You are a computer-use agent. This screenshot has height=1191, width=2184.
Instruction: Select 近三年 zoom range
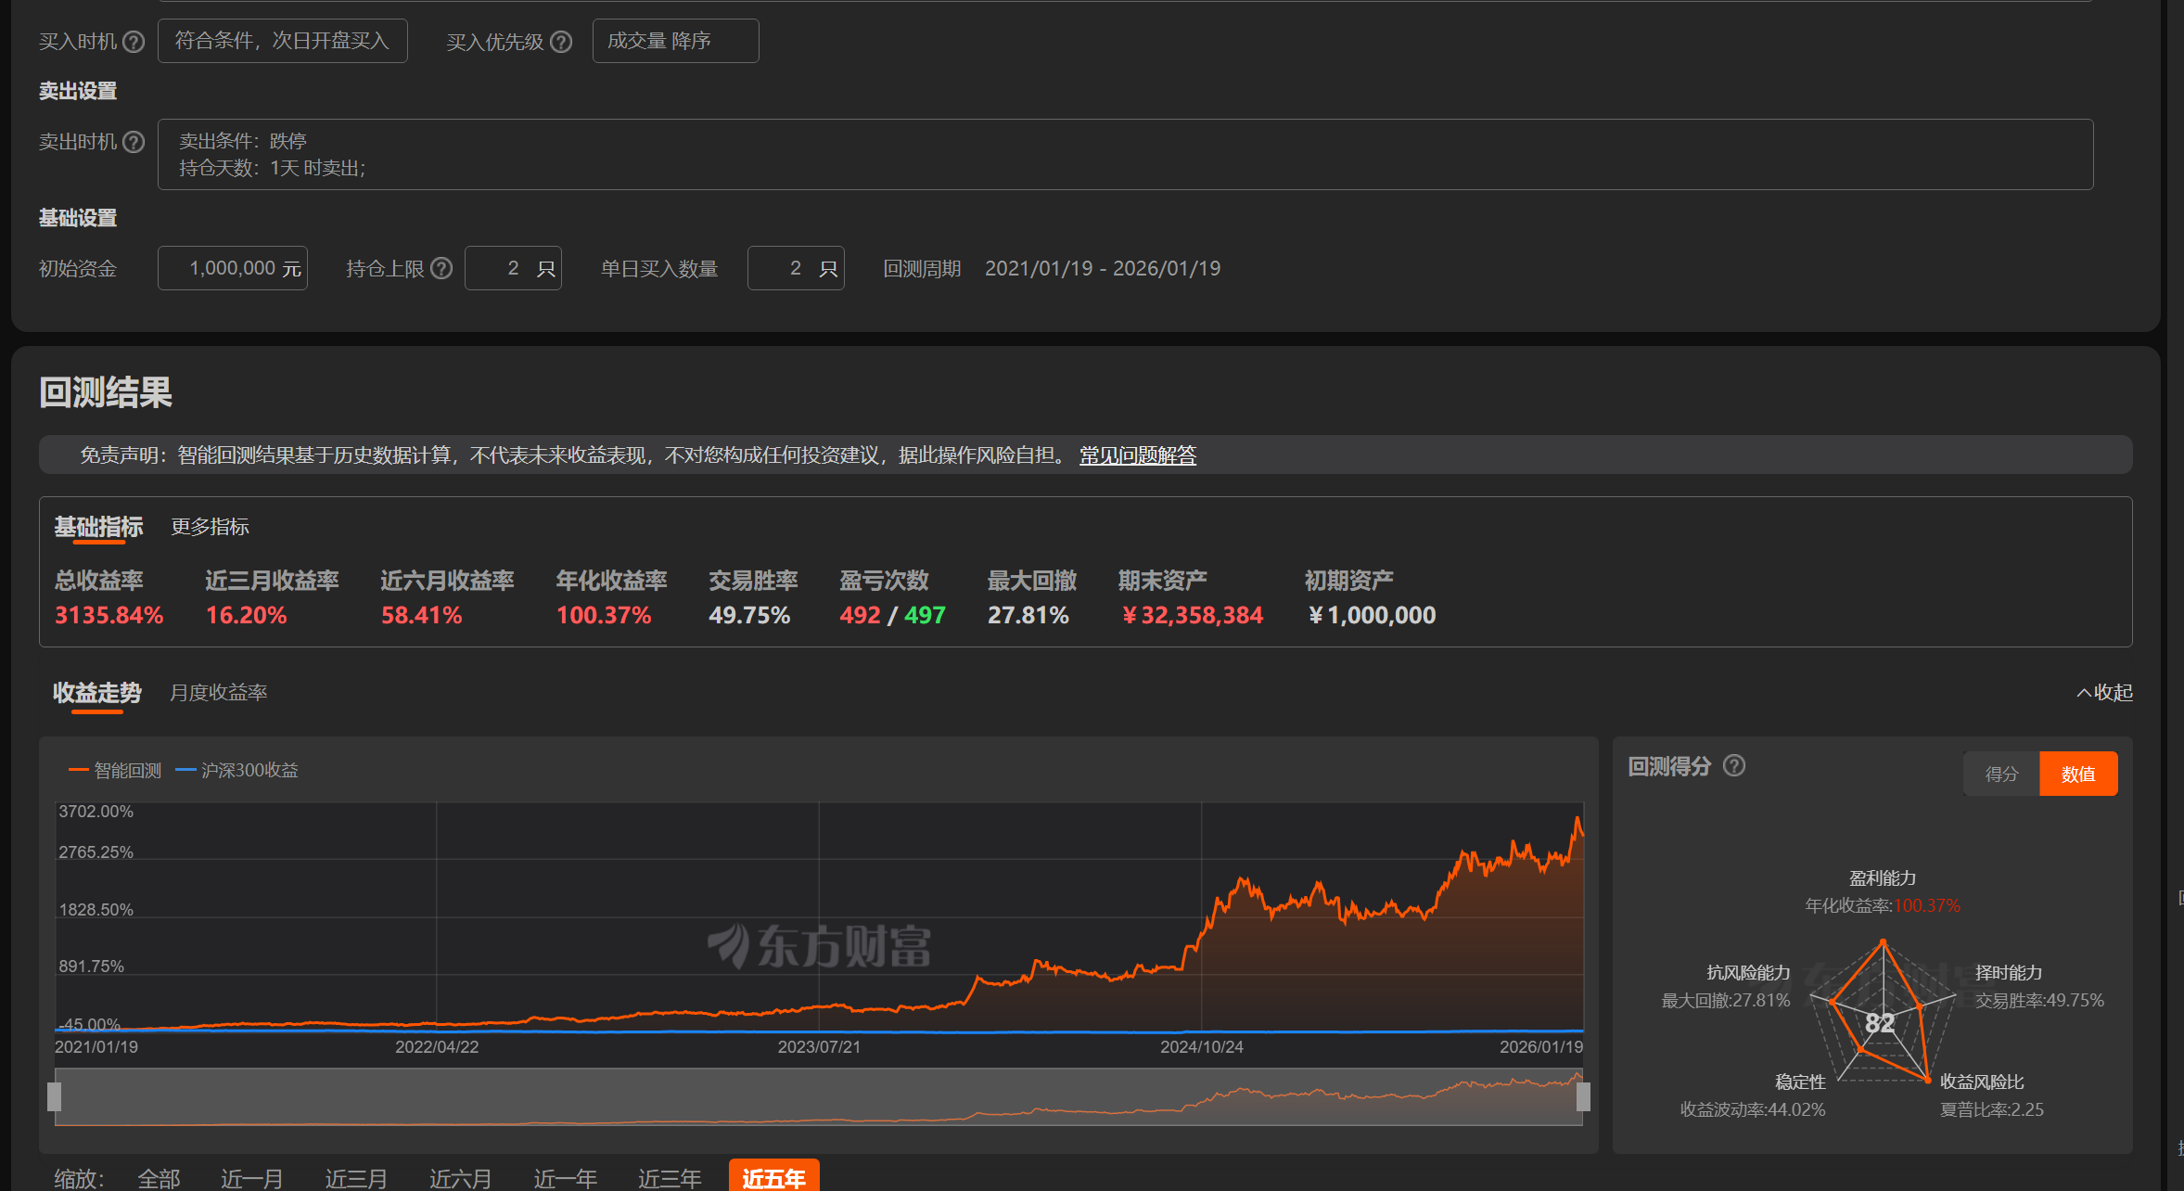669,1178
